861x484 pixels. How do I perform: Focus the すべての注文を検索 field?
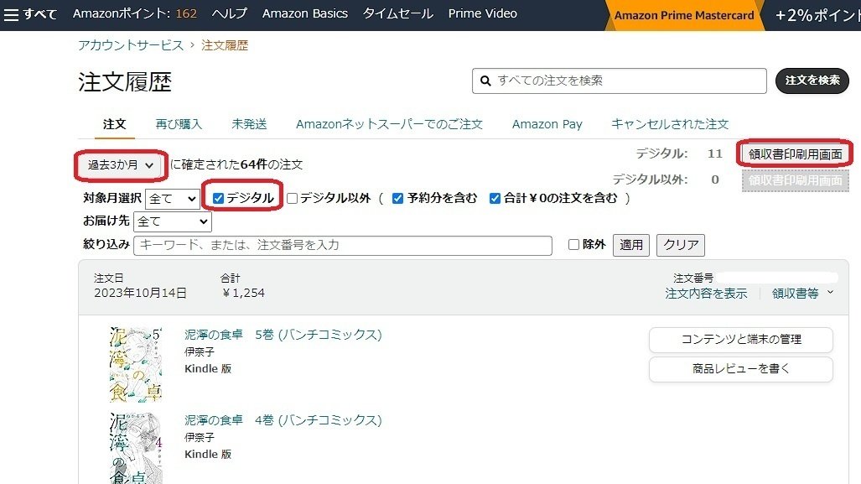click(620, 81)
